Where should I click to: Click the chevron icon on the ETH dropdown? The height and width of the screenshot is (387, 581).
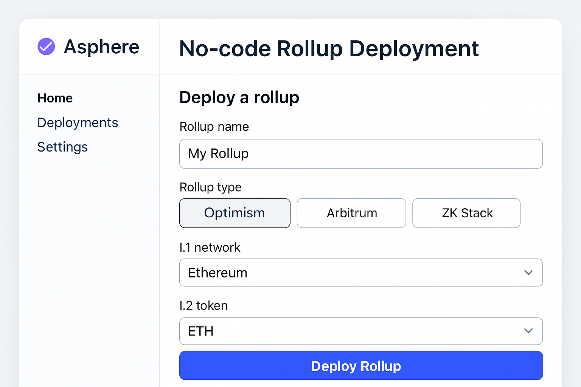coord(529,331)
